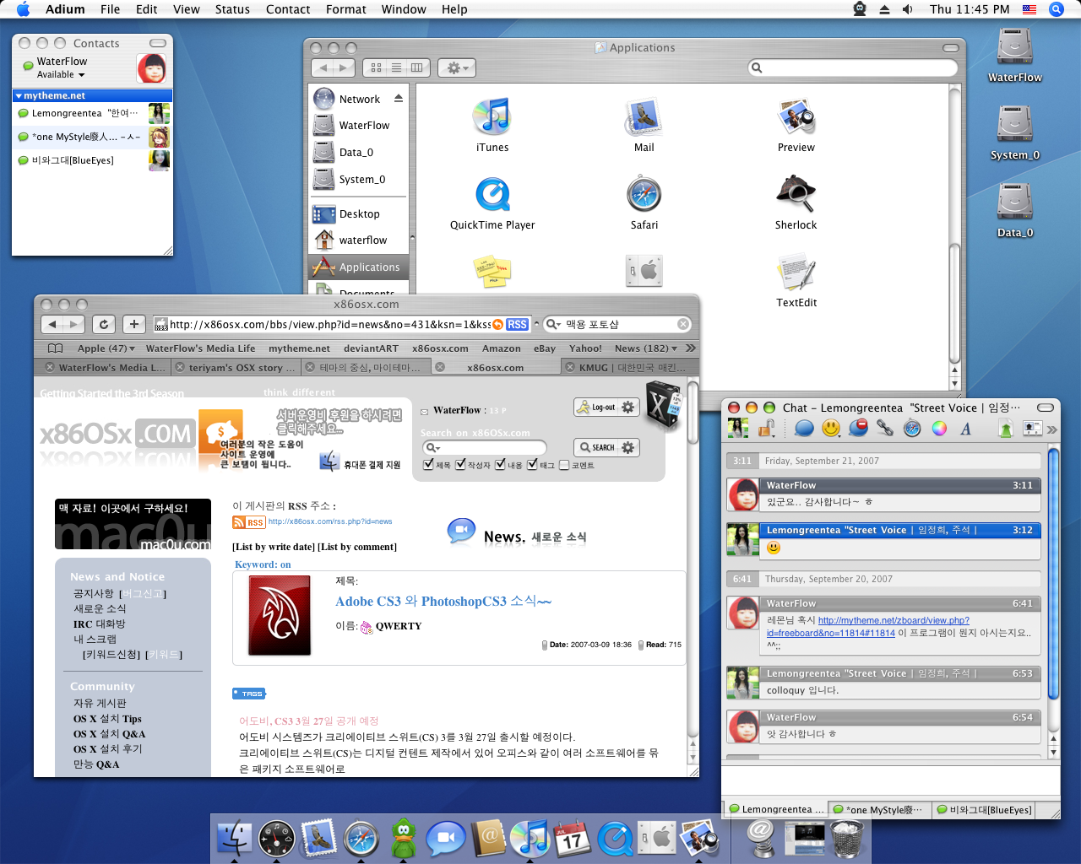Open Adium duck icon in the Dock

pyautogui.click(x=404, y=838)
